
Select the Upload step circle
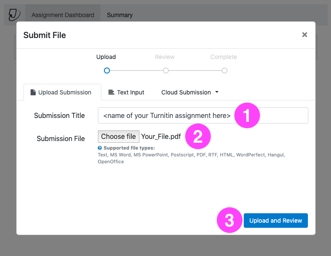coord(107,71)
